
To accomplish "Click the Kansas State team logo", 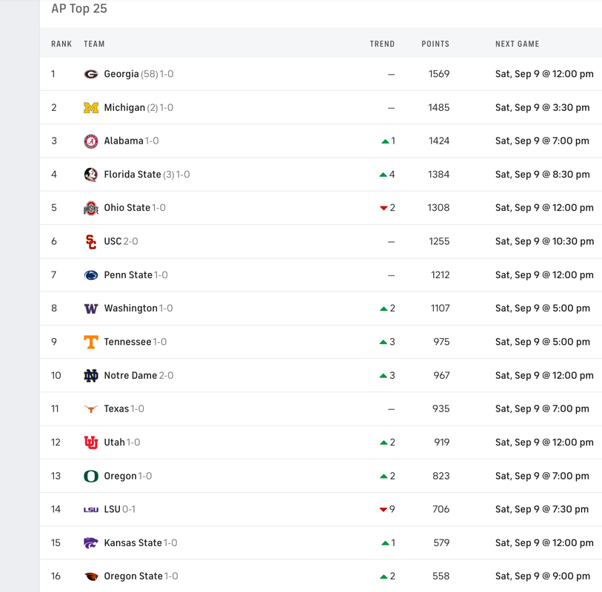I will point(91,543).
